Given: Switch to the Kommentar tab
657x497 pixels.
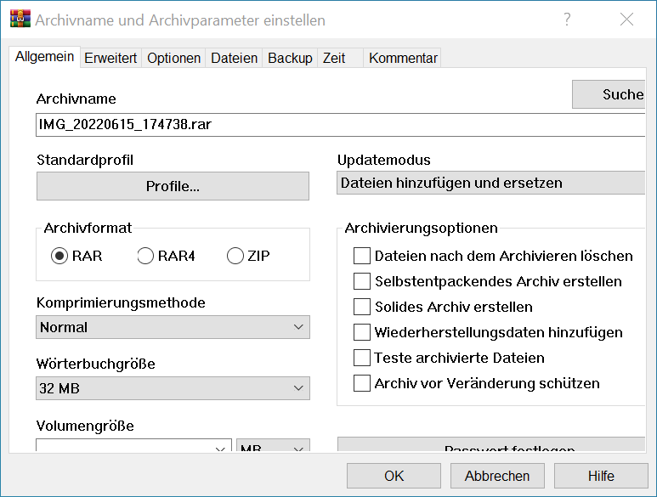Looking at the screenshot, I should 403,58.
